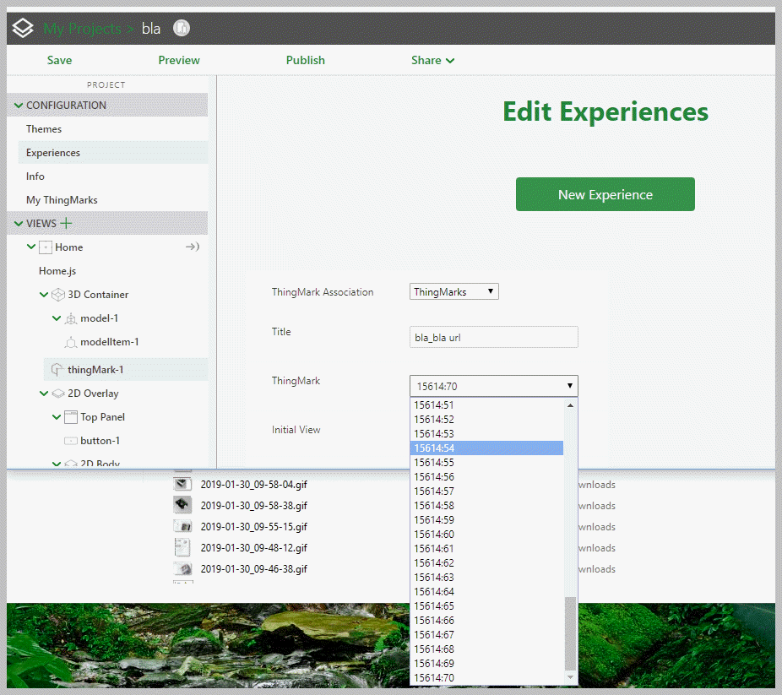Open the ThingMark Association dropdown

click(x=453, y=291)
